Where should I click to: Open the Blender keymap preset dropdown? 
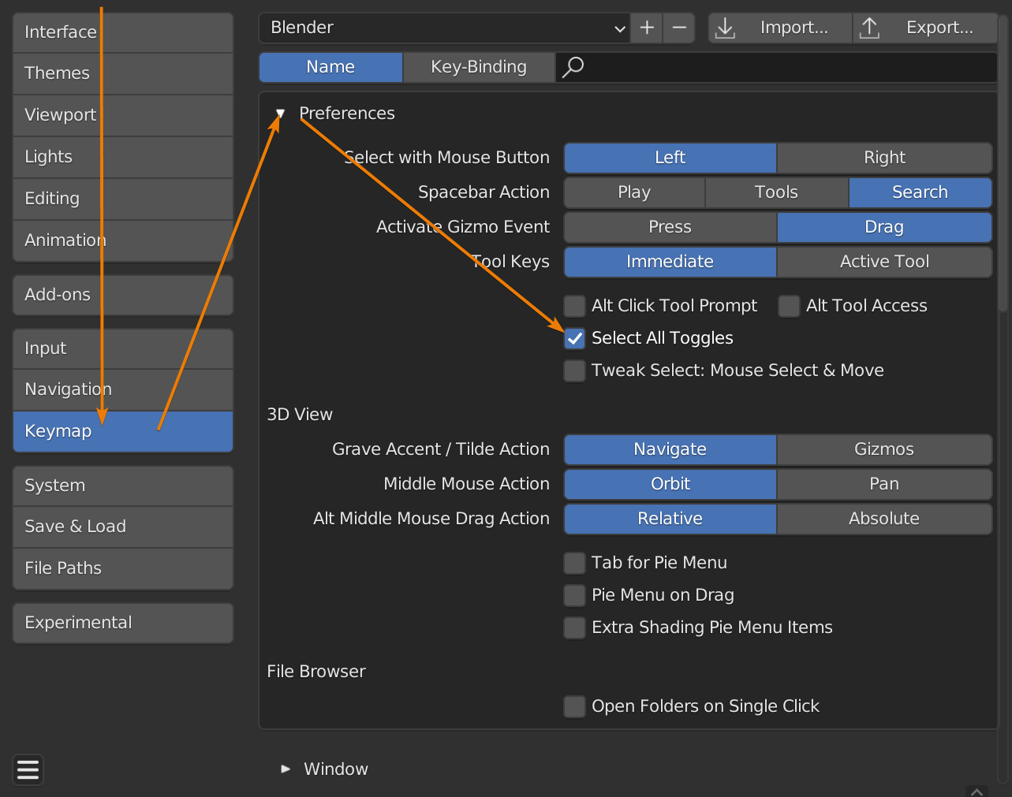tap(444, 28)
